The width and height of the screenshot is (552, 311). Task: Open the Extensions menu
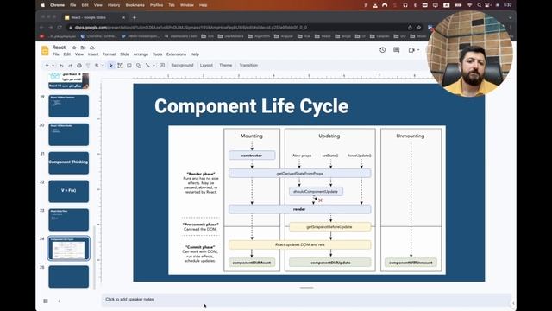tap(176, 54)
